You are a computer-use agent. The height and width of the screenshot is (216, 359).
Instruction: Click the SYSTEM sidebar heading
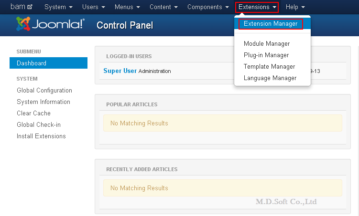(27, 79)
